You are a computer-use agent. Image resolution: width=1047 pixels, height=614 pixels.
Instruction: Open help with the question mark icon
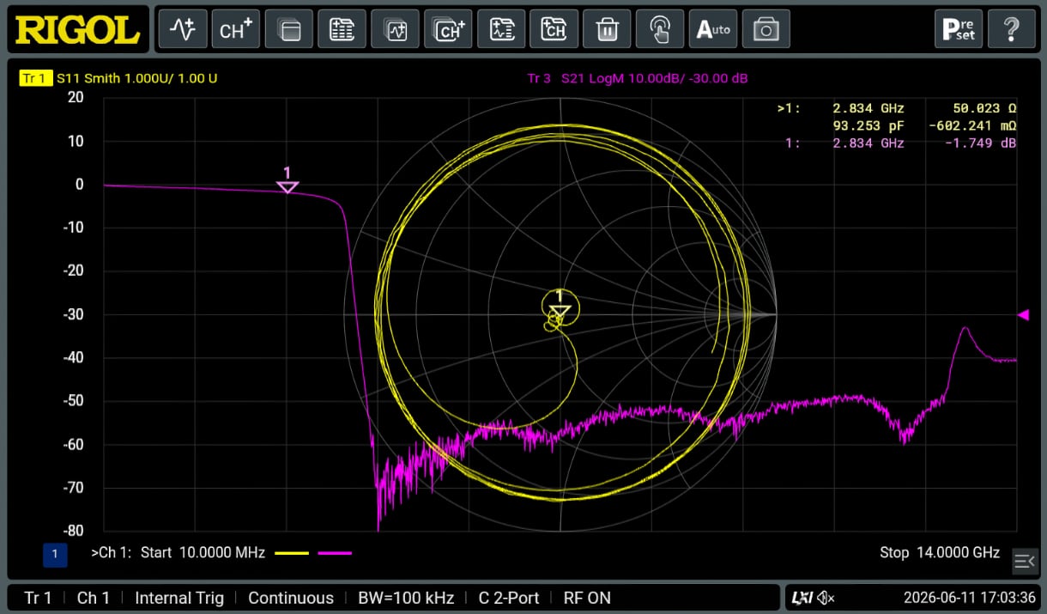point(1012,30)
